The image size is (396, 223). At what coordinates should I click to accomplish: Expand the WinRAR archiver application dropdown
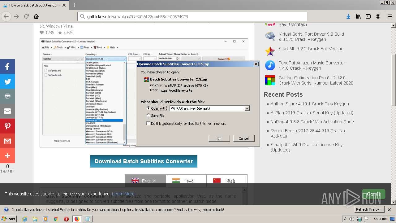pyautogui.click(x=247, y=108)
